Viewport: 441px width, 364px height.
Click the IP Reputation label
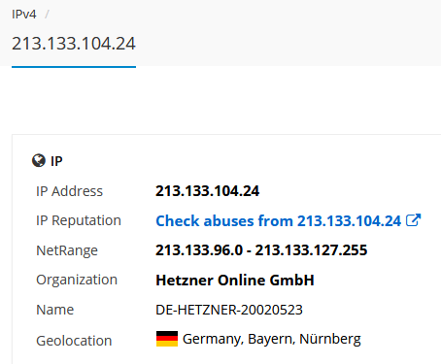pyautogui.click(x=79, y=220)
